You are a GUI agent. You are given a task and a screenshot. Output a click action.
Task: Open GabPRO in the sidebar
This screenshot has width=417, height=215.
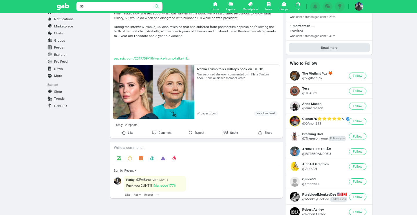tap(57, 106)
